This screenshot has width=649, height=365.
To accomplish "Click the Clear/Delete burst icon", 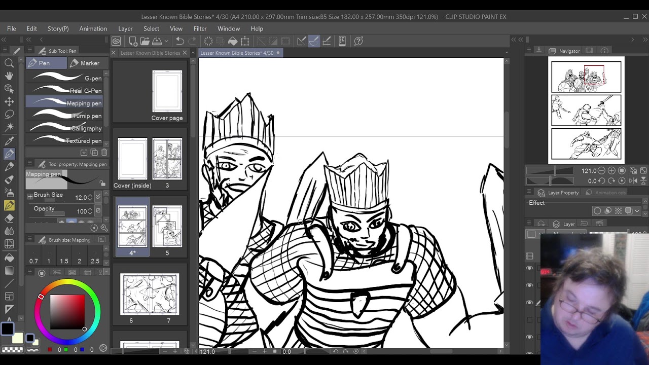I will pos(208,41).
